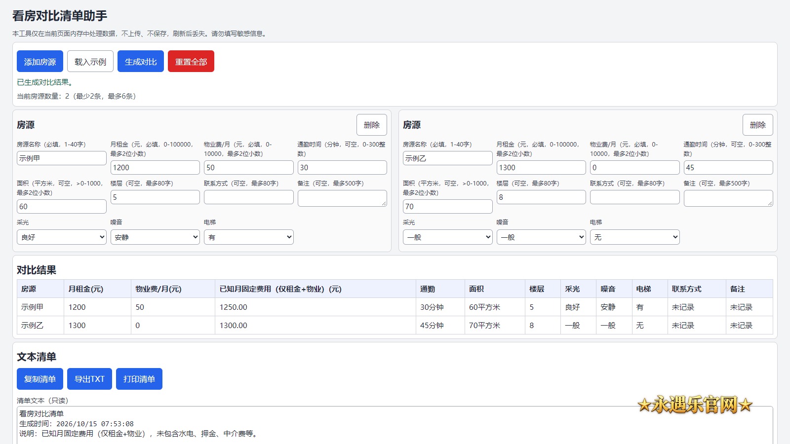Open the 电梯 dropdown showing 无
The height and width of the screenshot is (444, 790).
tap(635, 237)
